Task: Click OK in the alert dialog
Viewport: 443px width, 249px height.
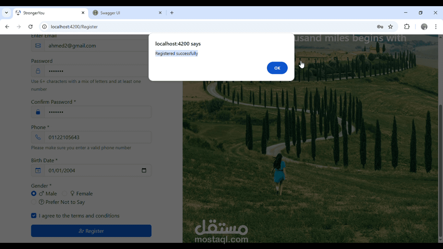Action: coord(277,68)
